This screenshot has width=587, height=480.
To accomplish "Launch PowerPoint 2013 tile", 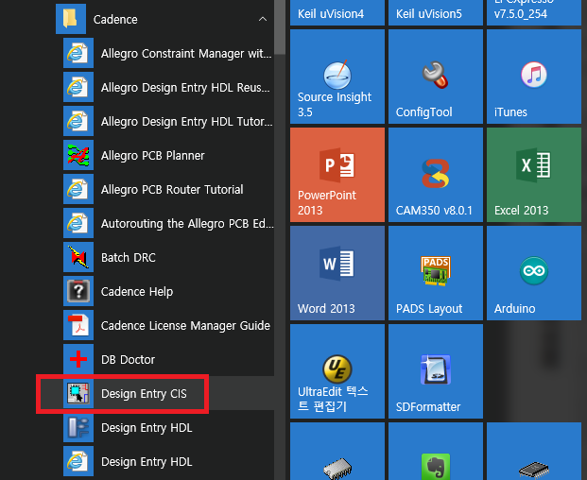I will click(x=337, y=175).
